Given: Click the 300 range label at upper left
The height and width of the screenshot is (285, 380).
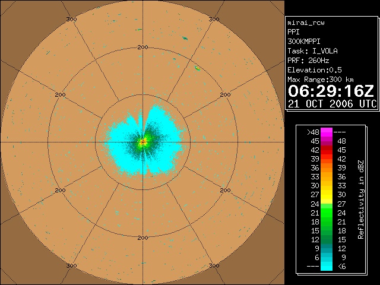Looking at the screenshot, I should pos(71,20).
